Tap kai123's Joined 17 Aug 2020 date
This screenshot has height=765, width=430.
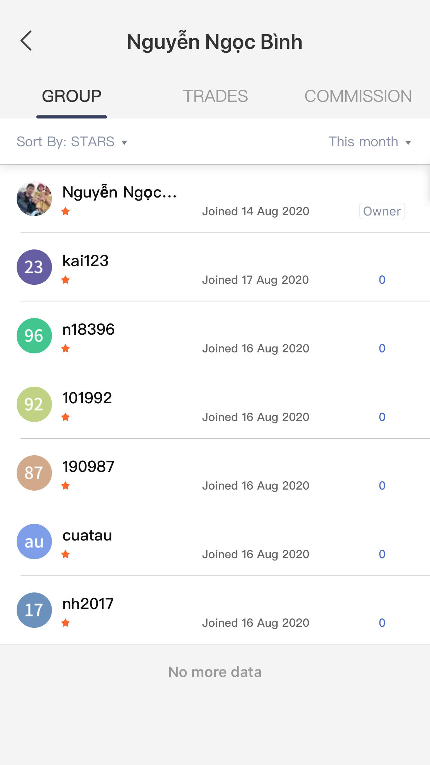(x=255, y=280)
